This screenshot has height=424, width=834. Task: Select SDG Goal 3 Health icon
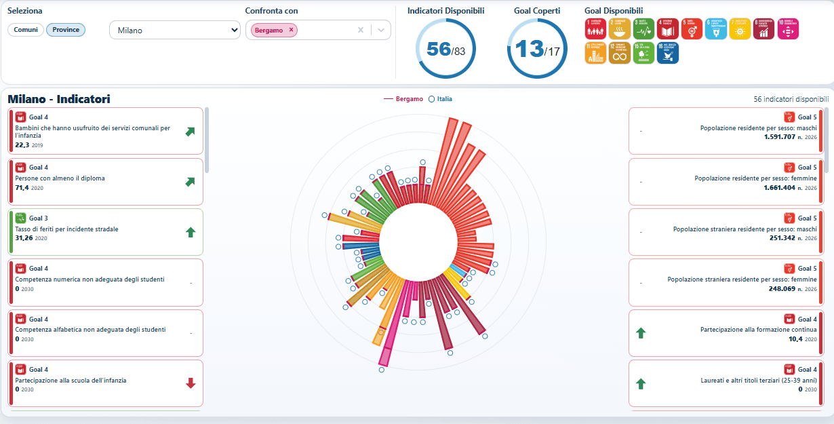coord(643,29)
